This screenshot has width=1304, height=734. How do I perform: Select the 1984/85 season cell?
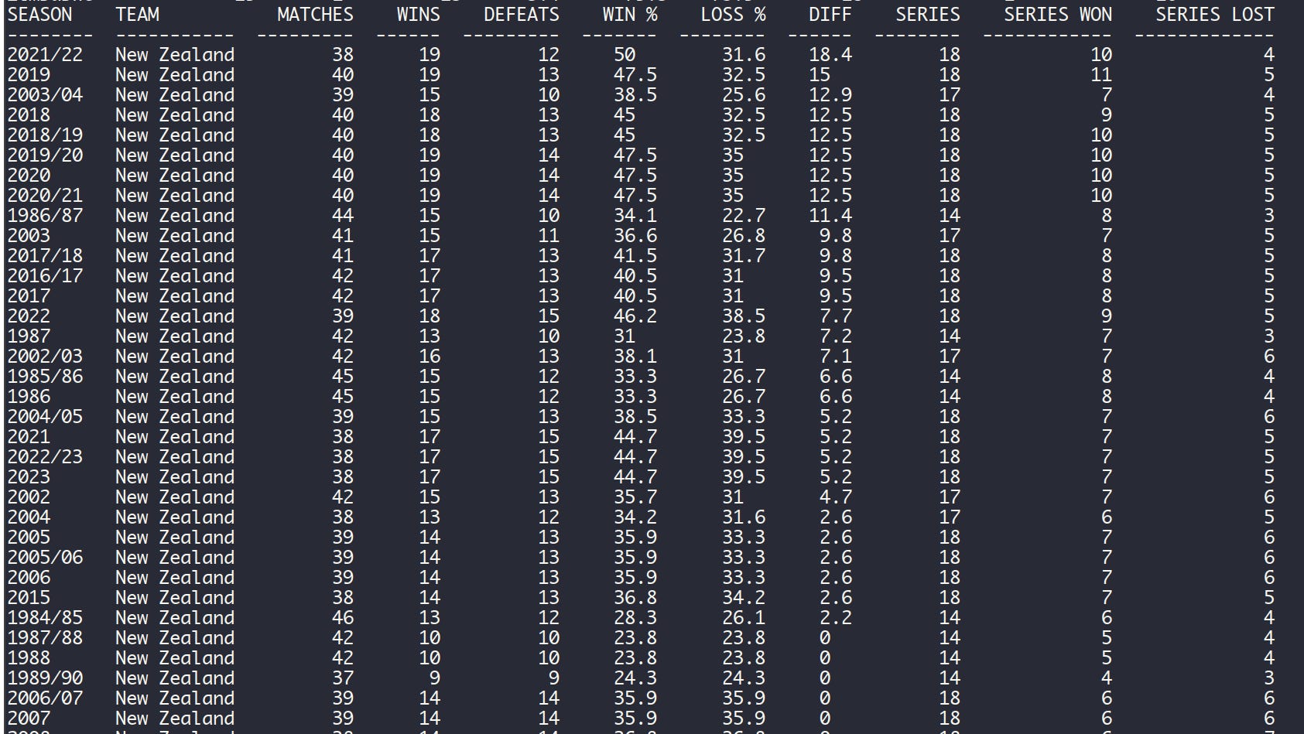pos(45,618)
